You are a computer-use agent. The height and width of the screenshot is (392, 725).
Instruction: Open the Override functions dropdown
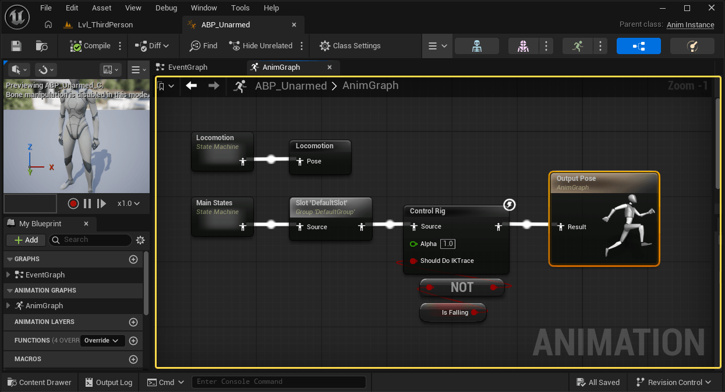102,341
